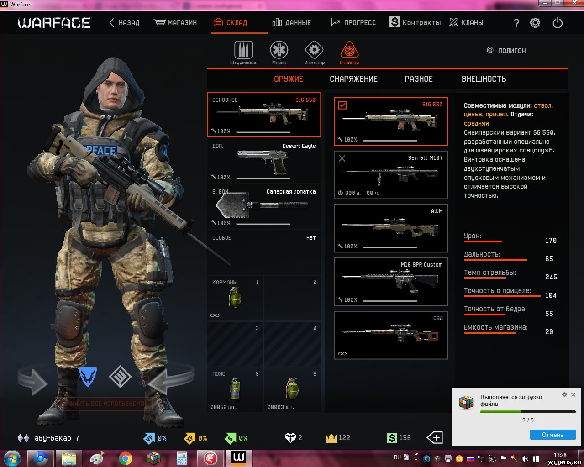Close the file download popup
The width and height of the screenshot is (584, 467).
[x=573, y=394]
